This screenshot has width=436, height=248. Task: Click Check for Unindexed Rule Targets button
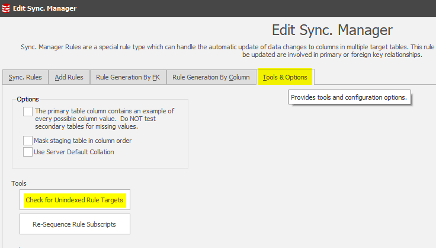tap(75, 201)
